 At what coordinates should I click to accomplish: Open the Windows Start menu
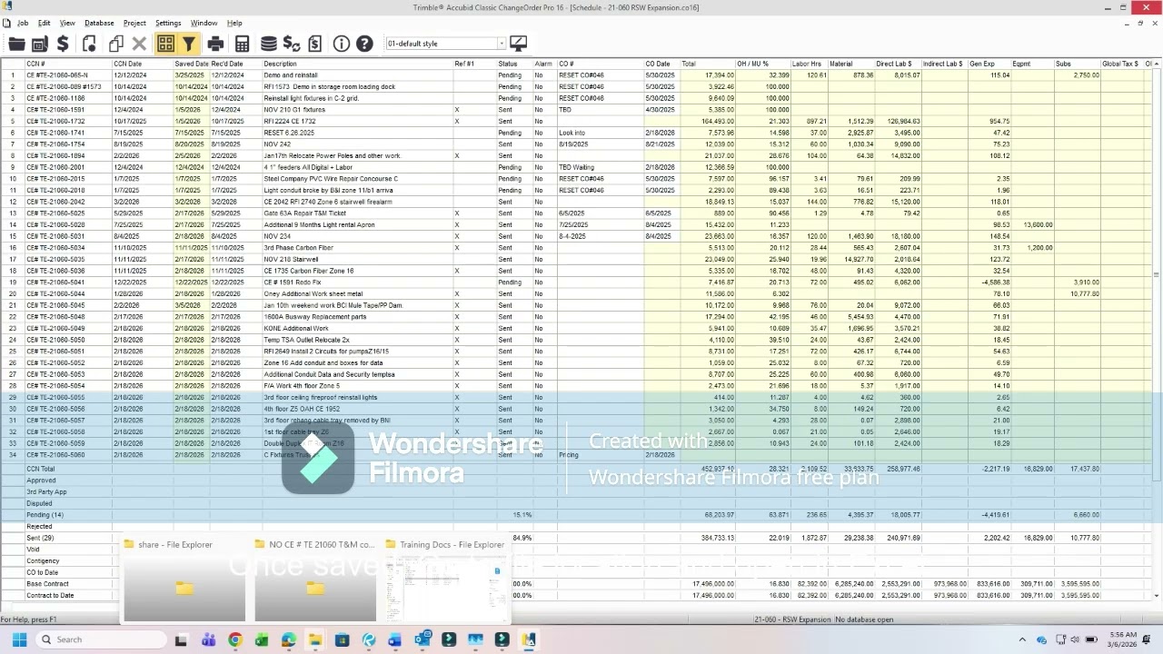click(19, 639)
